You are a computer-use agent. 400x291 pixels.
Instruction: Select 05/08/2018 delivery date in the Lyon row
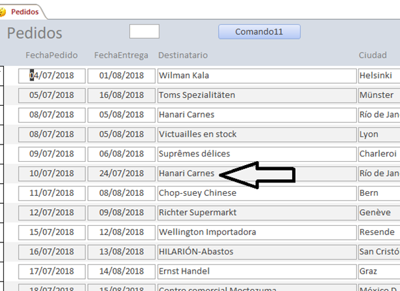[121, 135]
